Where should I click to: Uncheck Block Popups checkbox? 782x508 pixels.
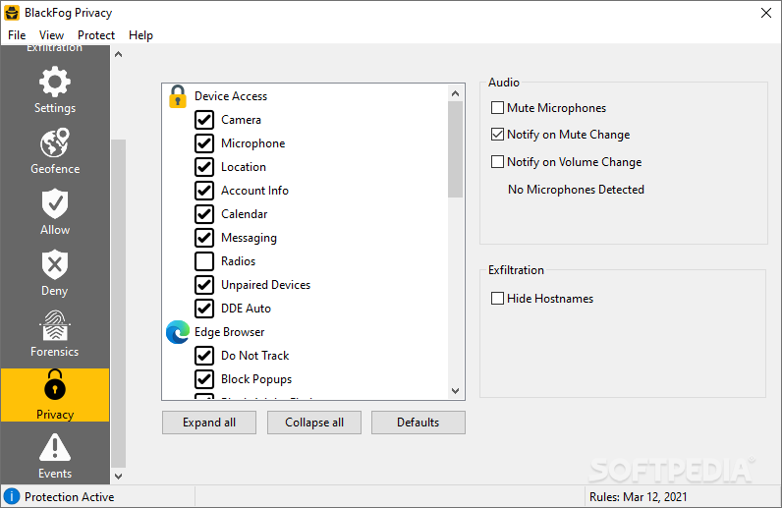pyautogui.click(x=204, y=379)
